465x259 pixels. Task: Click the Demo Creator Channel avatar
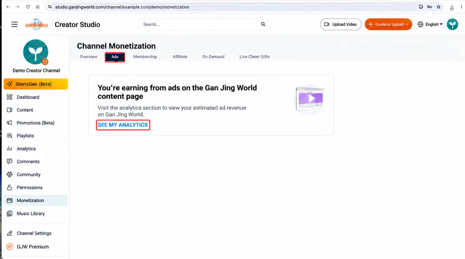click(x=36, y=52)
